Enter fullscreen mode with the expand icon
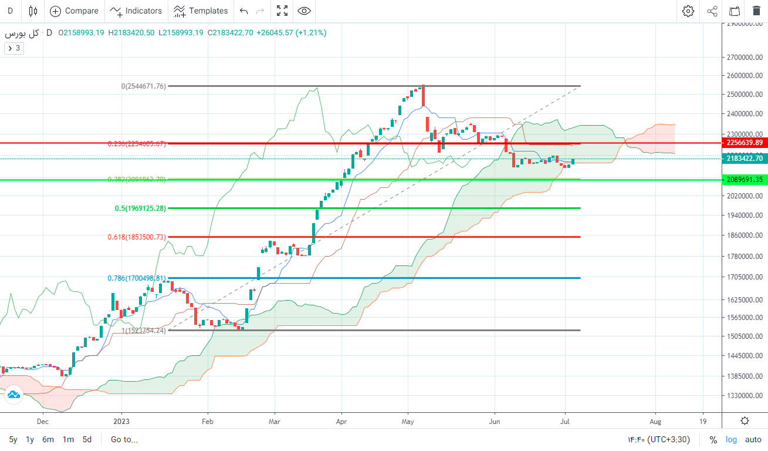The width and height of the screenshot is (768, 451). [x=282, y=11]
